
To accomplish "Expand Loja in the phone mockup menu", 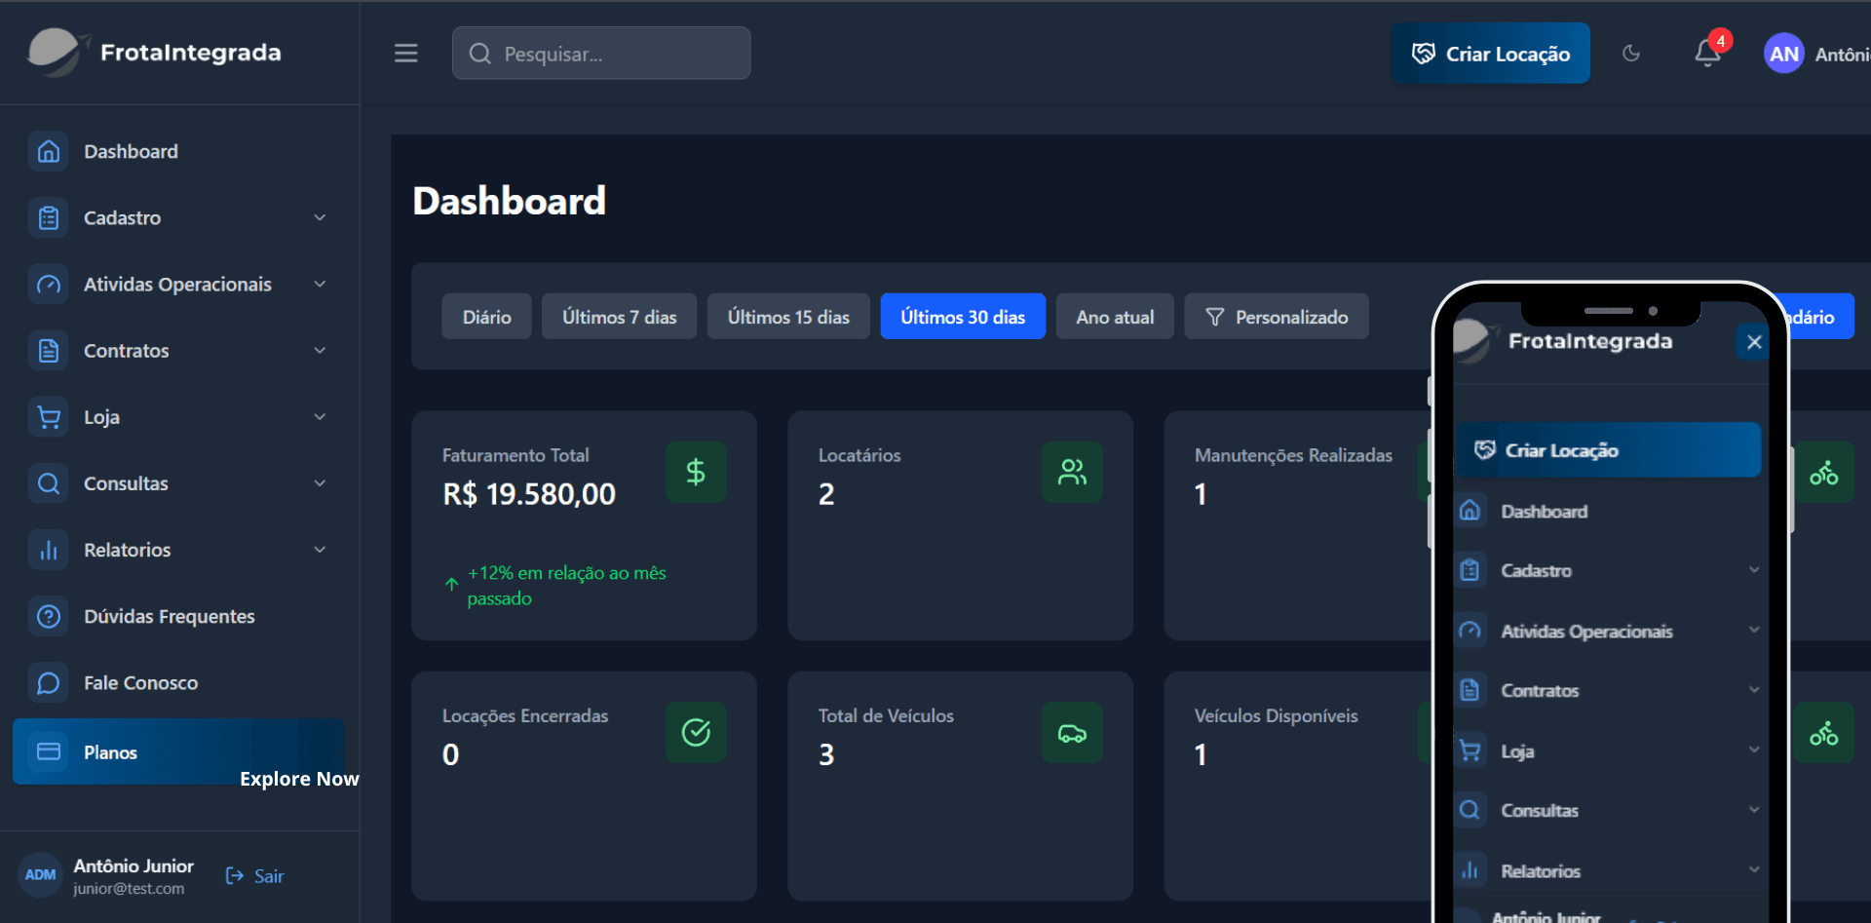I will [x=1608, y=751].
